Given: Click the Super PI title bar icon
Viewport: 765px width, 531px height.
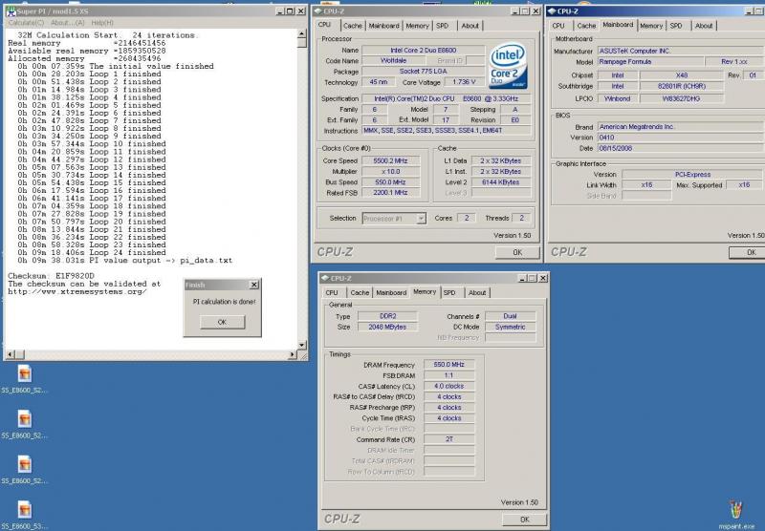Looking at the screenshot, I should [11, 11].
